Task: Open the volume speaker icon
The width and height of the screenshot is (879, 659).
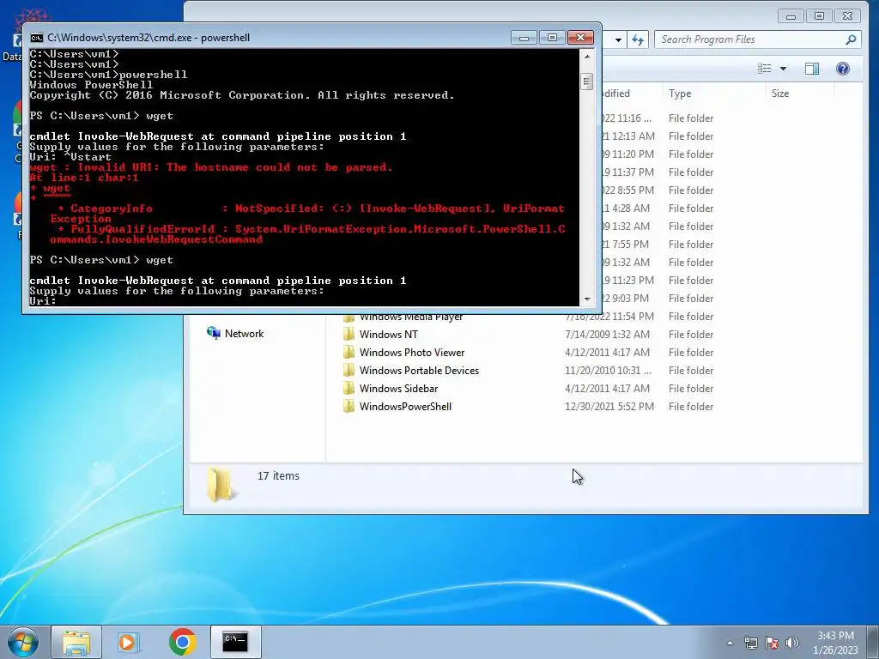Action: click(792, 643)
